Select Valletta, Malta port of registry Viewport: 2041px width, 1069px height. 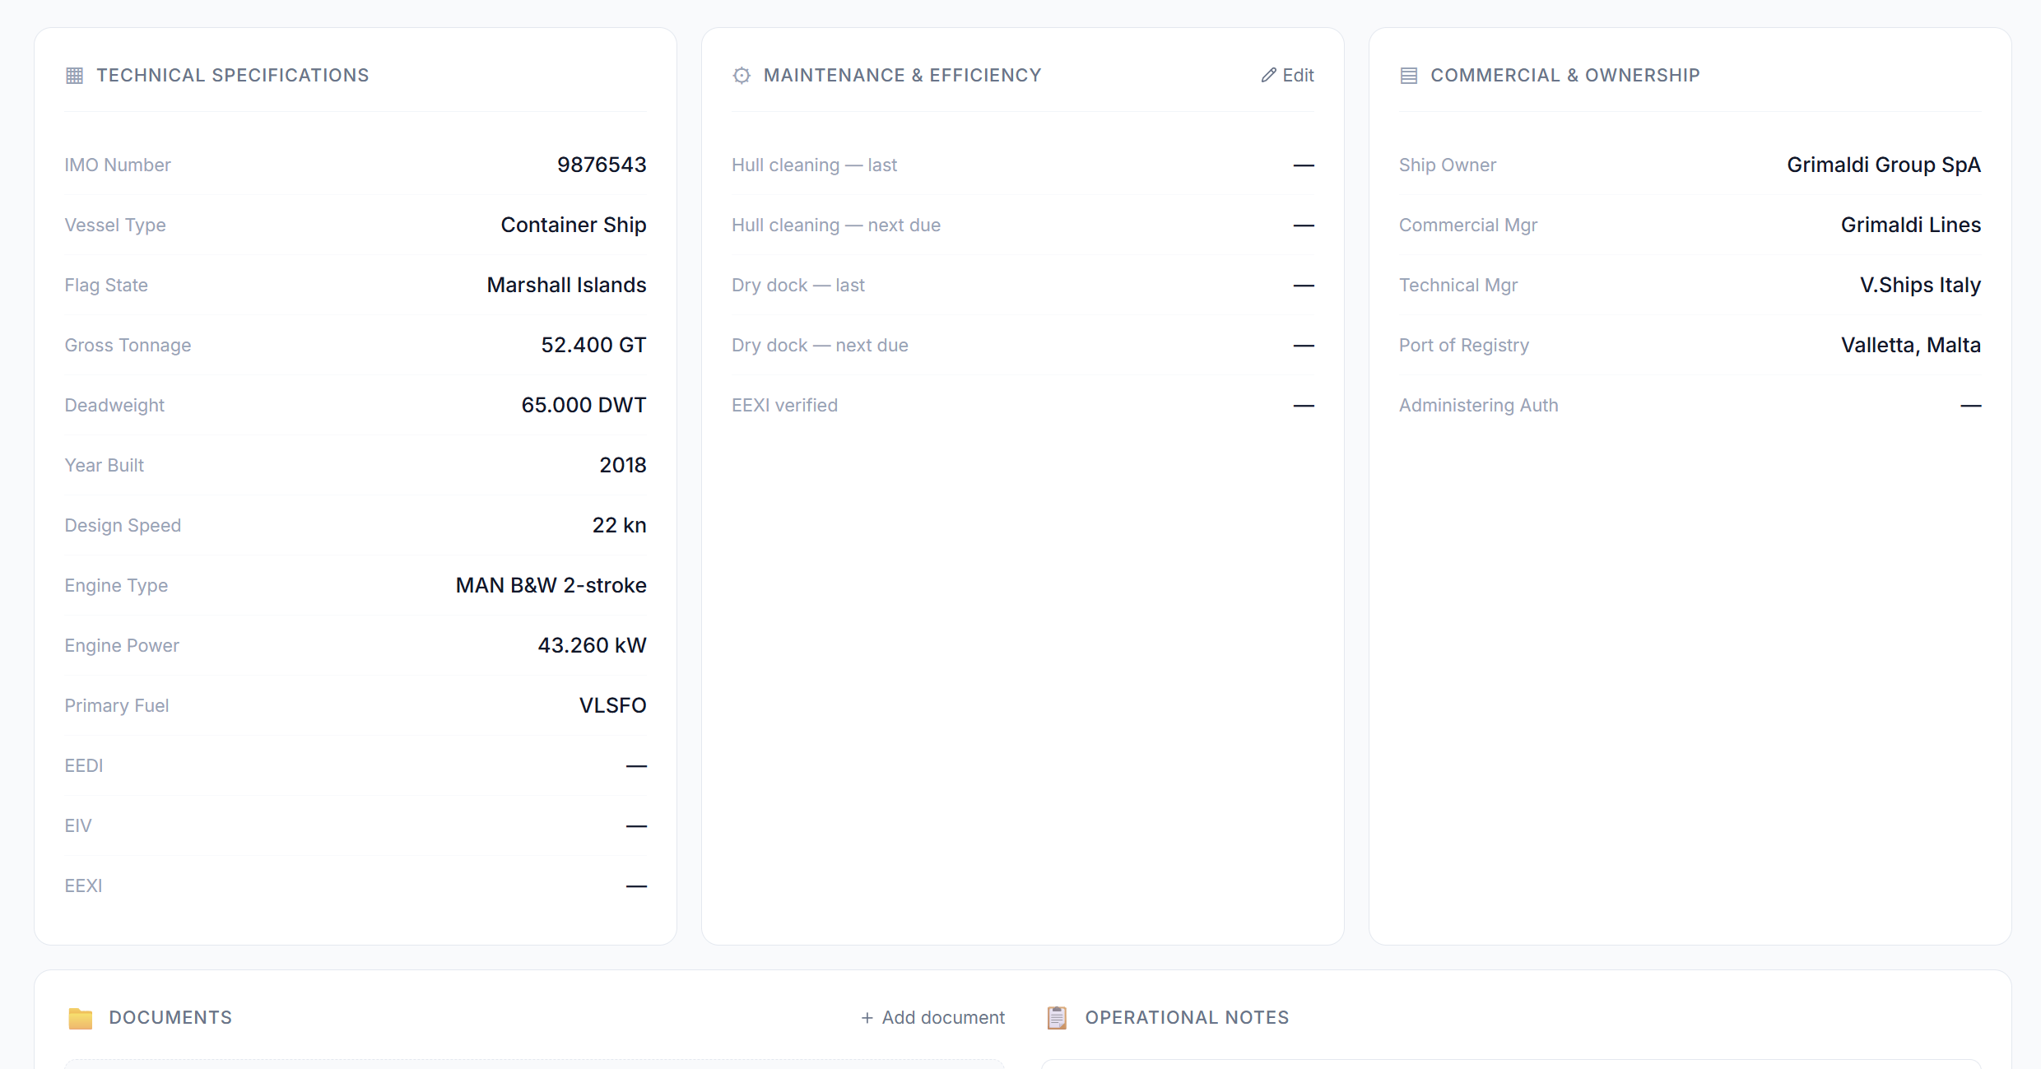pyautogui.click(x=1911, y=345)
